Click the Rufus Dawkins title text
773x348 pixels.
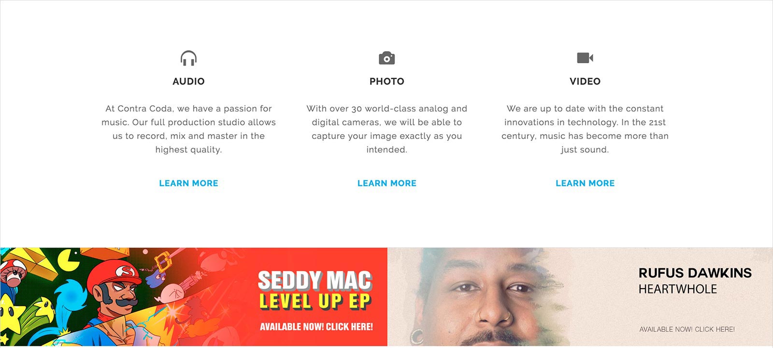coord(695,273)
